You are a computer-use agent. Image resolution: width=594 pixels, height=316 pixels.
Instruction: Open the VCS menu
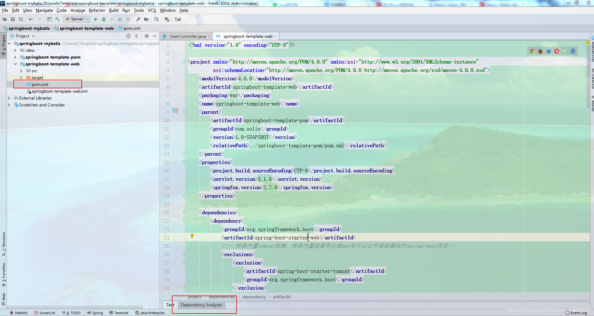[152, 10]
